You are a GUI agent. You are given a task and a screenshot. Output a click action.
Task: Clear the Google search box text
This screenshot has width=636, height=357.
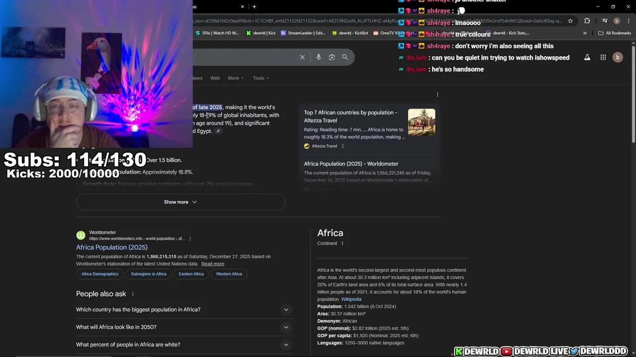point(302,57)
